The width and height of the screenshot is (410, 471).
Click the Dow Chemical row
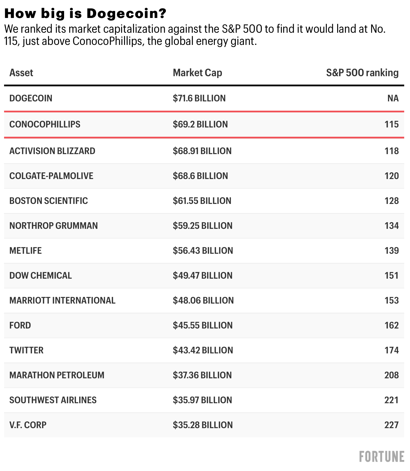[41, 275]
